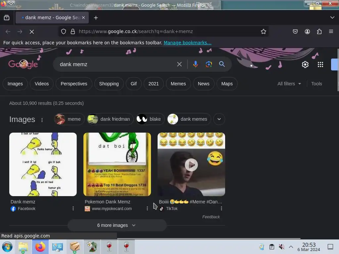Open the clock showing 20:53
This screenshot has width=339, height=254.
(x=309, y=247)
